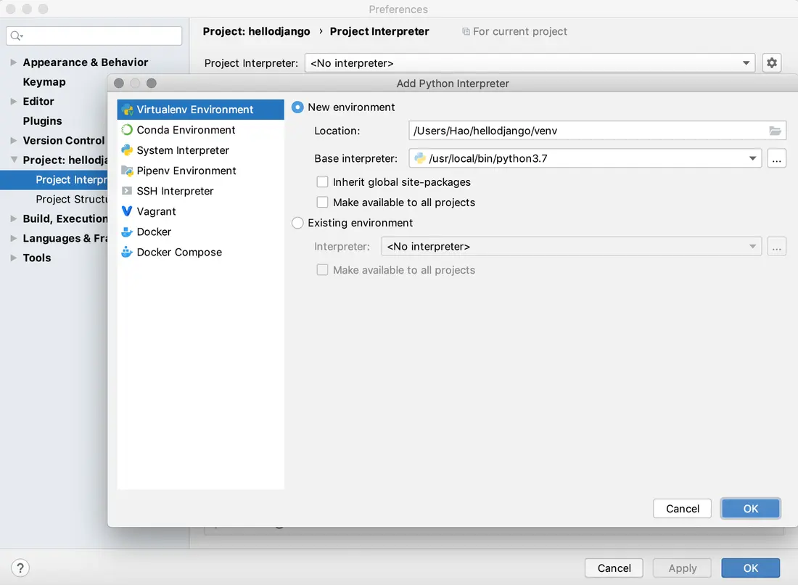The width and height of the screenshot is (798, 585).
Task: Expand the Tools section arrow
Action: pos(13,258)
